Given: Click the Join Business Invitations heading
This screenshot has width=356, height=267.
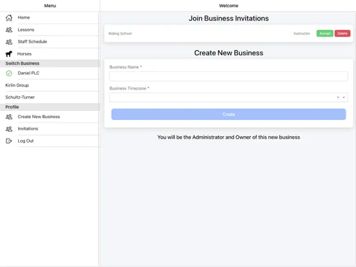Looking at the screenshot, I should click(x=229, y=19).
